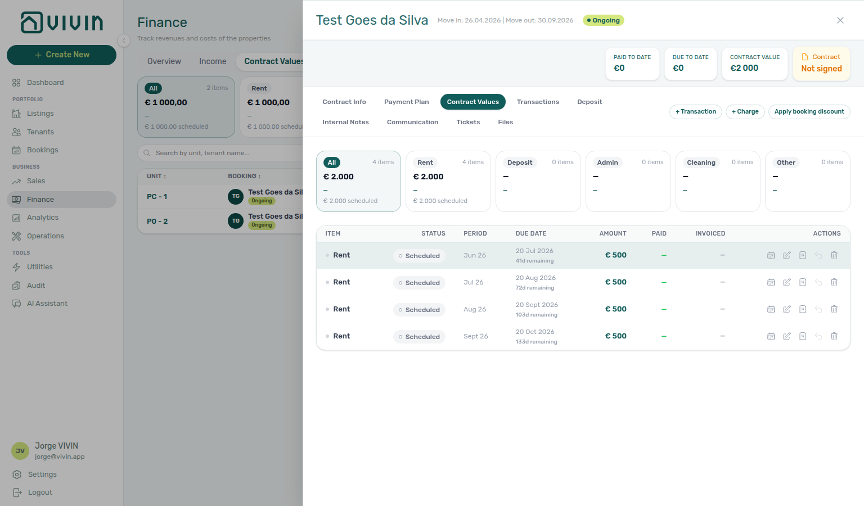
Task: Click the Audit icon in the sidebar
Action: click(16, 286)
